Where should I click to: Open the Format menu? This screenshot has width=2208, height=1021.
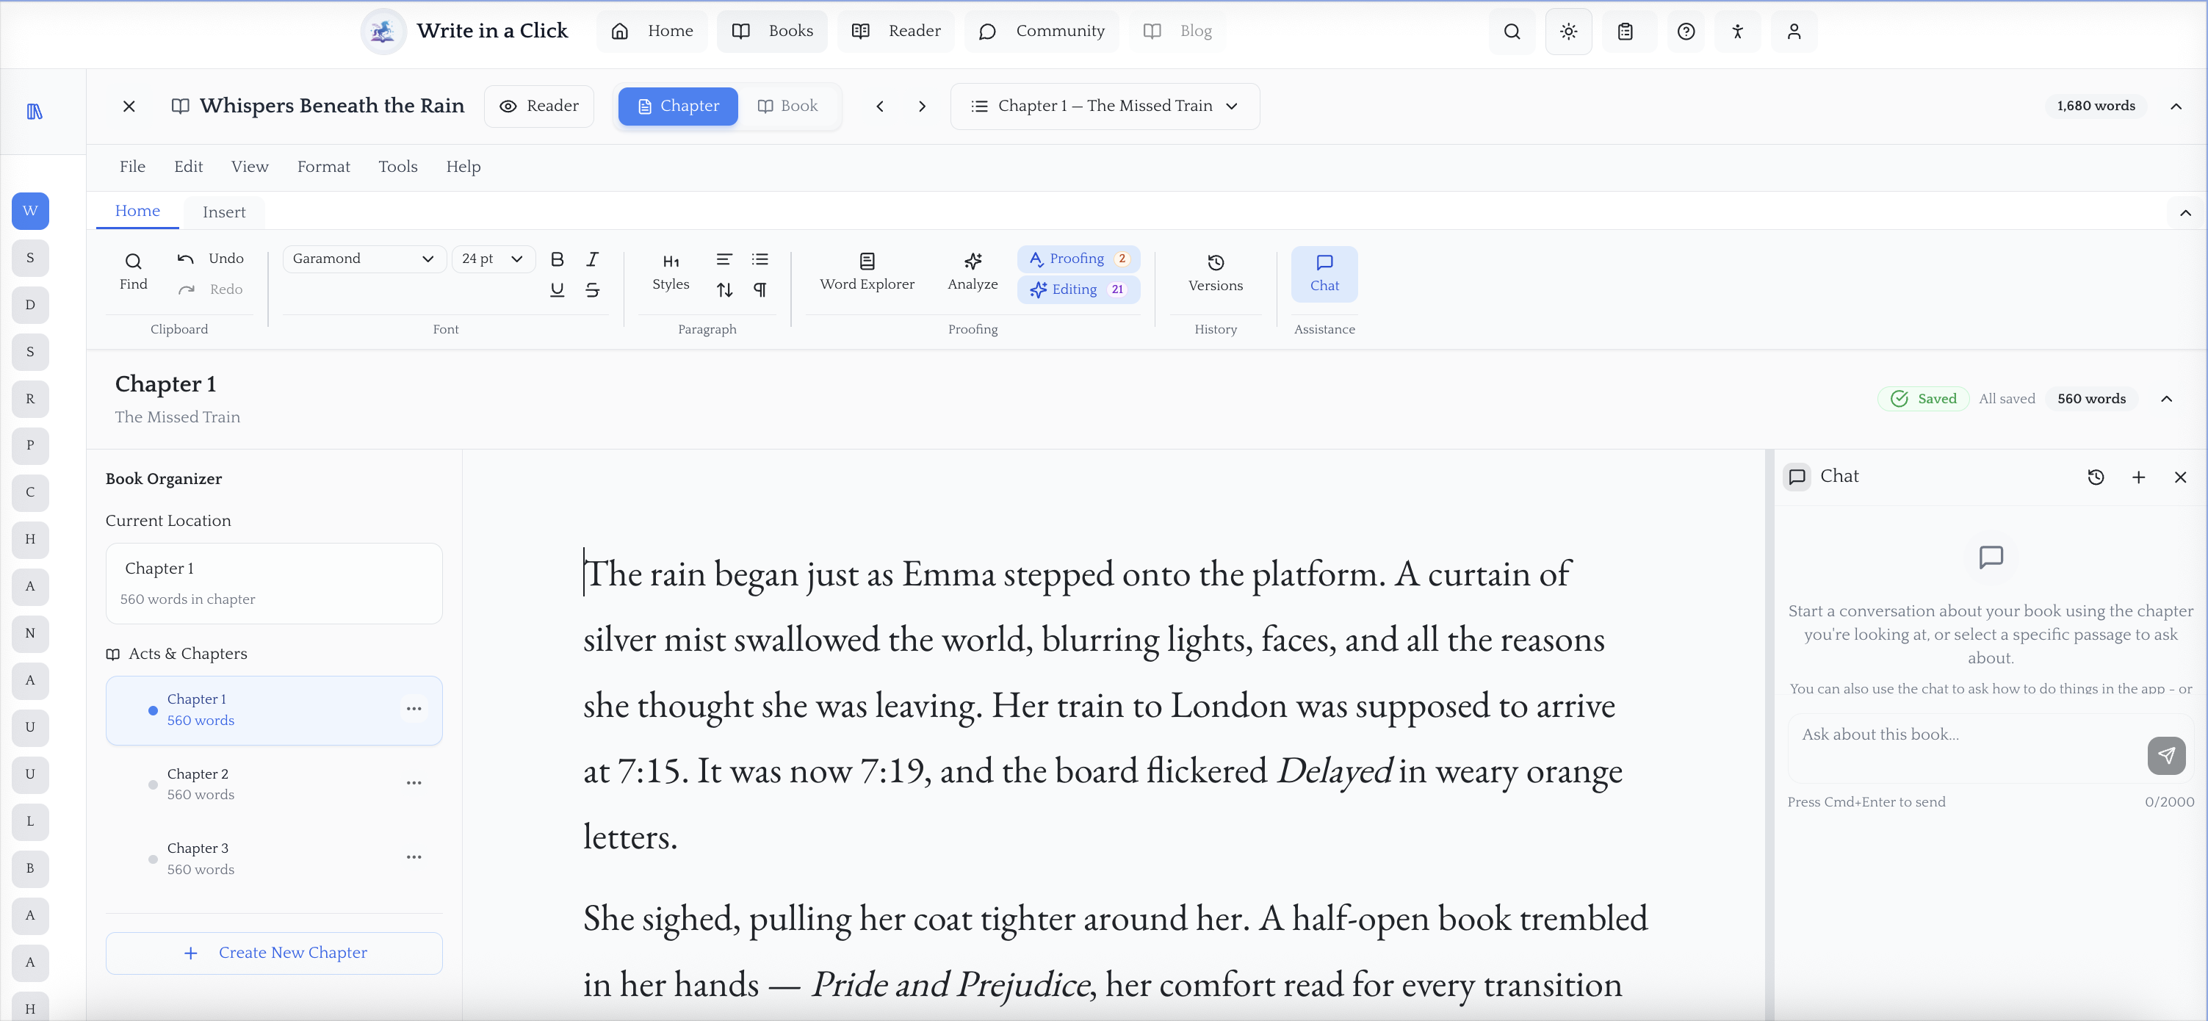[x=324, y=166]
